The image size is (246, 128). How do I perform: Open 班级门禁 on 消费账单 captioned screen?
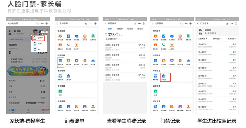[60, 108]
